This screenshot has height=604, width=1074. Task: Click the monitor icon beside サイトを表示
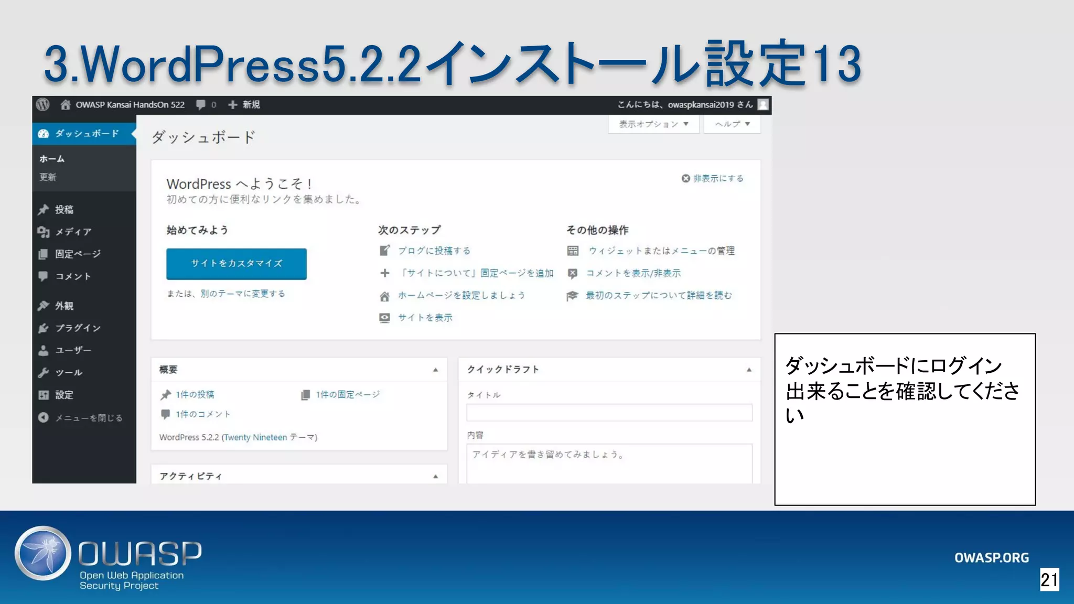pos(385,318)
